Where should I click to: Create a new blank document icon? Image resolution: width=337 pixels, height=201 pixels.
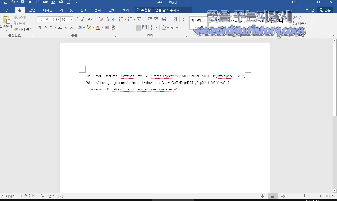point(69,2)
